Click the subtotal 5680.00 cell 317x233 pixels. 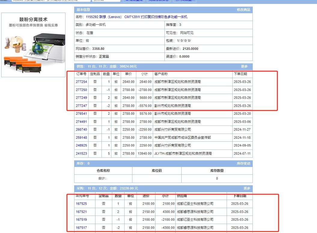tap(145, 98)
